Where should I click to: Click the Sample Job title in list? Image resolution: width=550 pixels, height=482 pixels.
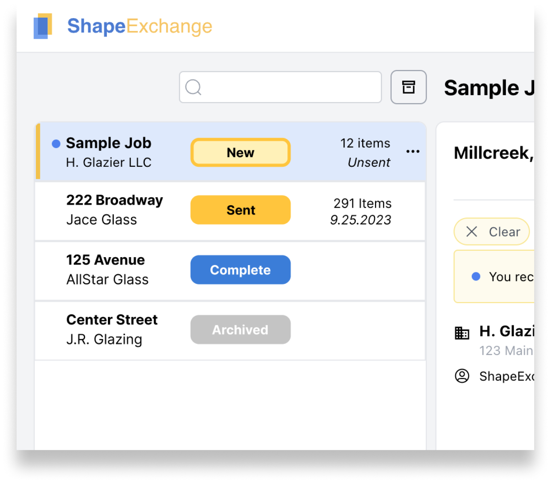pyautogui.click(x=109, y=143)
